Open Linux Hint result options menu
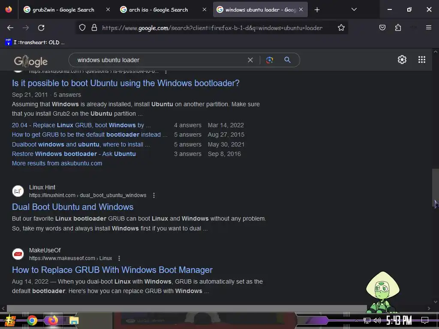The width and height of the screenshot is (439, 329). coord(154,195)
